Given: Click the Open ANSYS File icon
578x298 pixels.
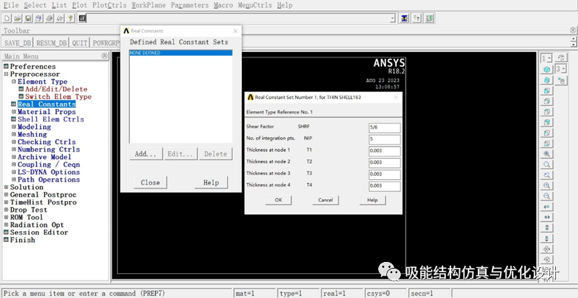Looking at the screenshot, I should click(17, 18).
